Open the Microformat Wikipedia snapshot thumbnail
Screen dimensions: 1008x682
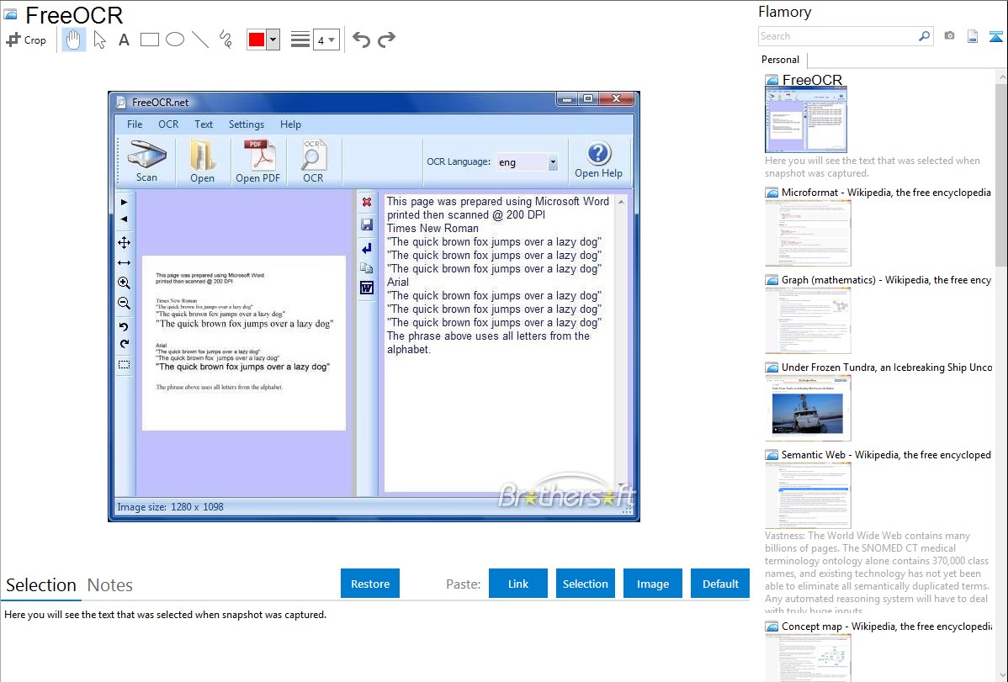coord(808,233)
